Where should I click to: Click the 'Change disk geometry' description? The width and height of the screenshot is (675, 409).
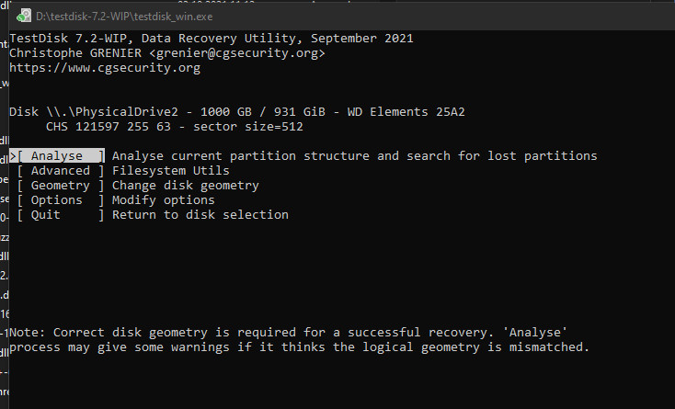tap(186, 186)
